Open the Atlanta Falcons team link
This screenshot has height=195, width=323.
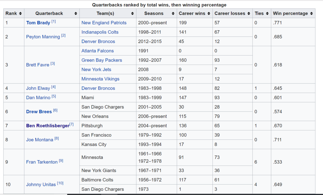point(98,51)
